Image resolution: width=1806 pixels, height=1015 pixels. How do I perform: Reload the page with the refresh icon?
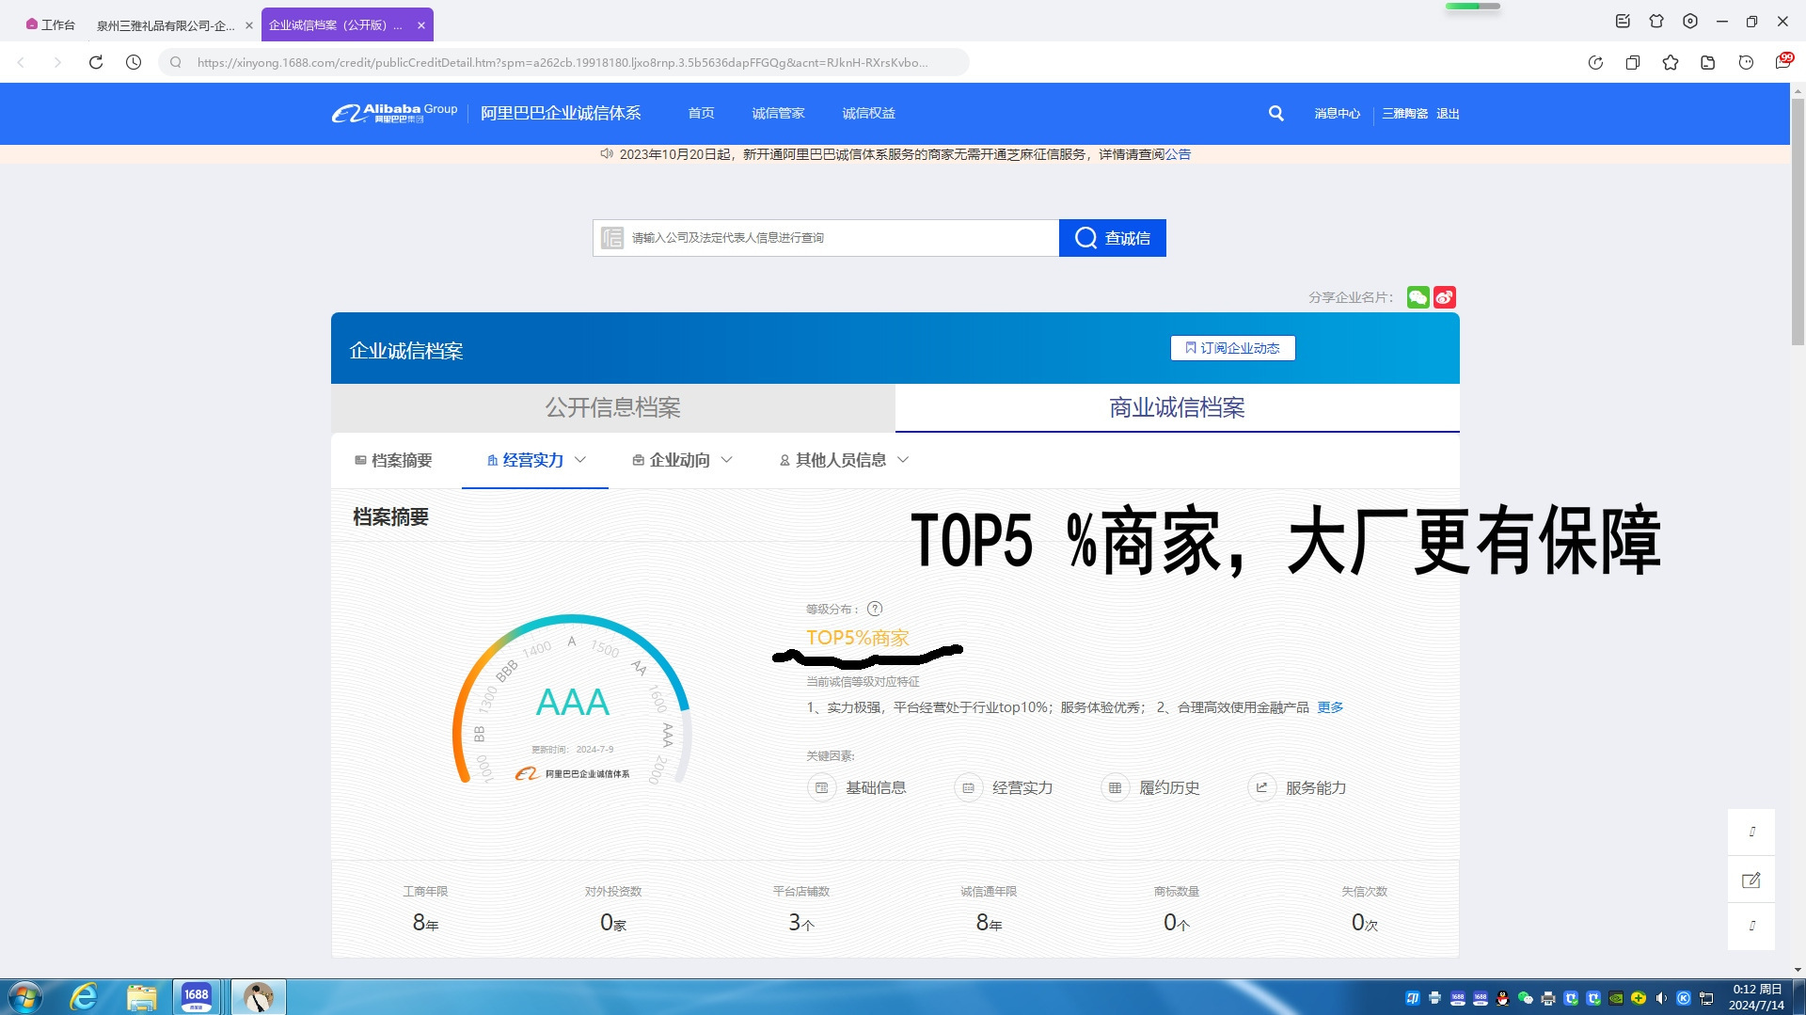(x=97, y=62)
